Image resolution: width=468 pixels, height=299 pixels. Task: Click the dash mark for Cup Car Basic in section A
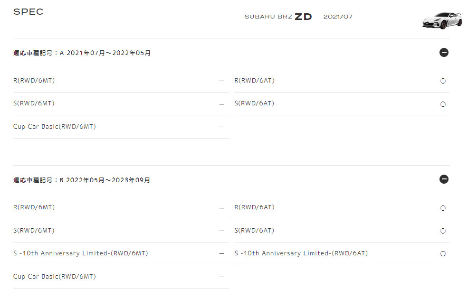point(221,127)
